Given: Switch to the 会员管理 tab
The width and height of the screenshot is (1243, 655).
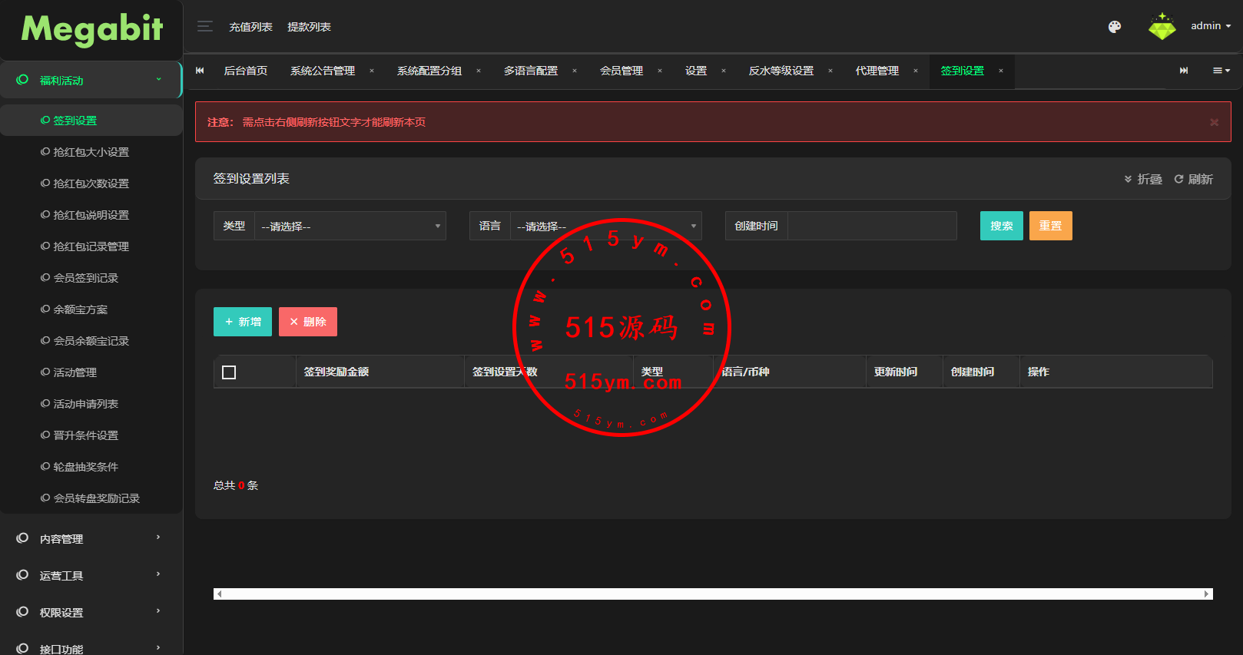Looking at the screenshot, I should tap(621, 71).
